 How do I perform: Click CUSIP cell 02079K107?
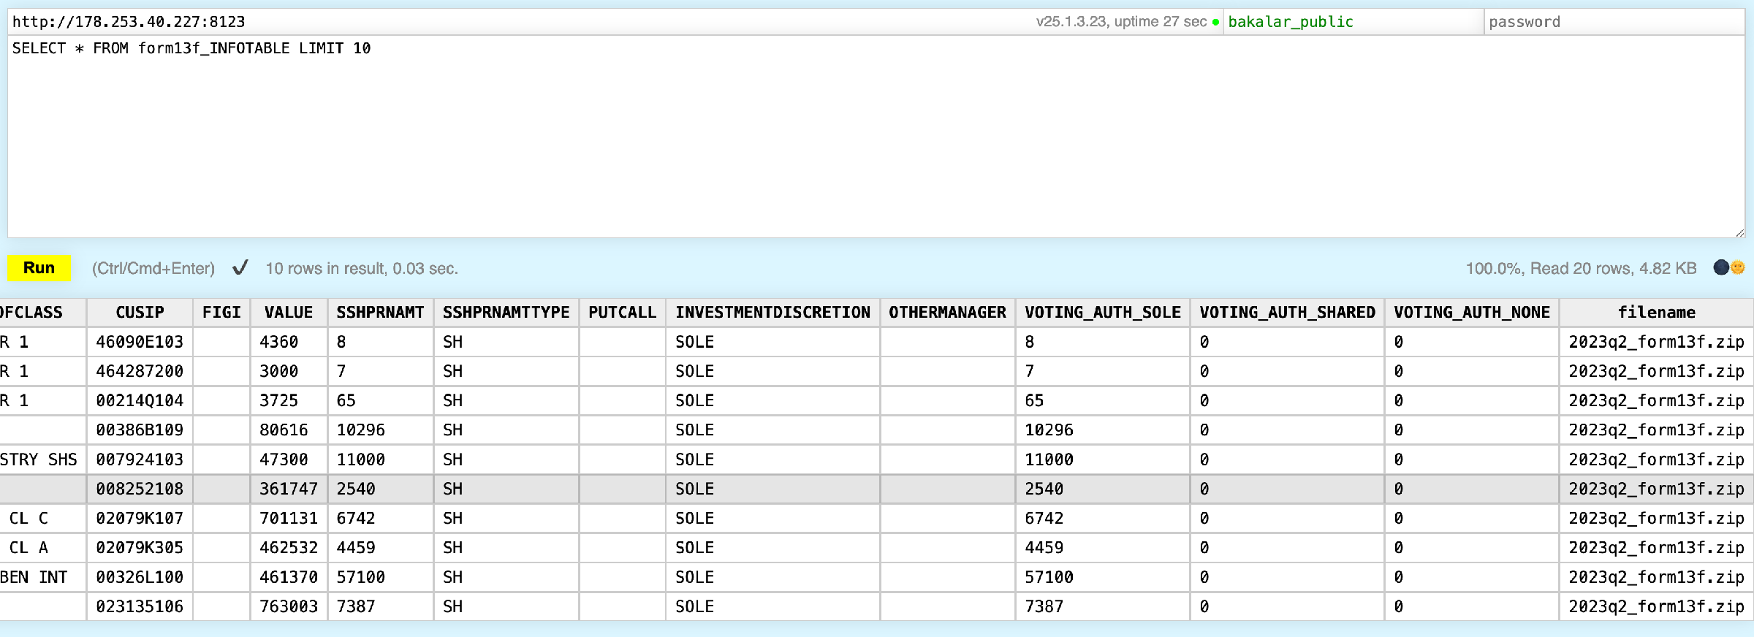140,518
